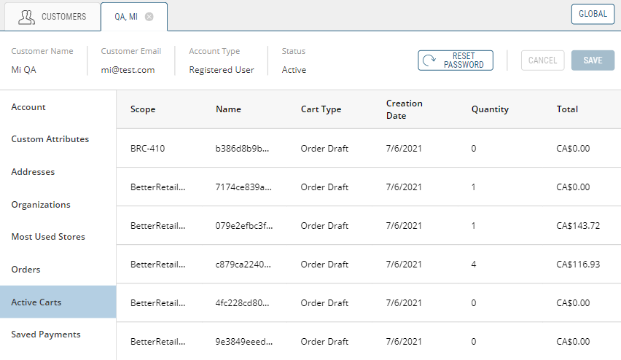Switch to the Customers tab
The width and height of the screenshot is (621, 360).
click(x=52, y=17)
